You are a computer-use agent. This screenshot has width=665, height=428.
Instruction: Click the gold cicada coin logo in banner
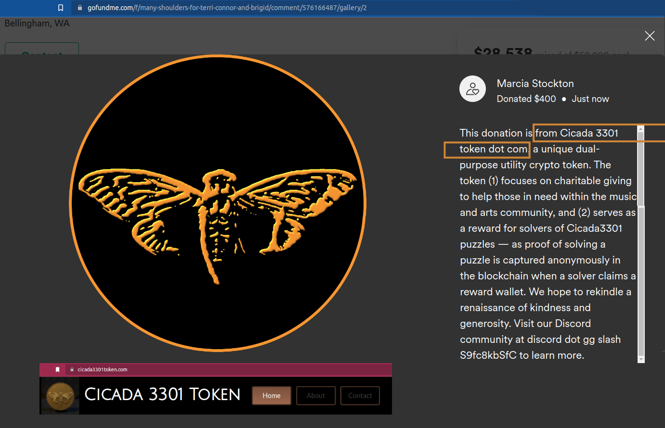(x=60, y=396)
